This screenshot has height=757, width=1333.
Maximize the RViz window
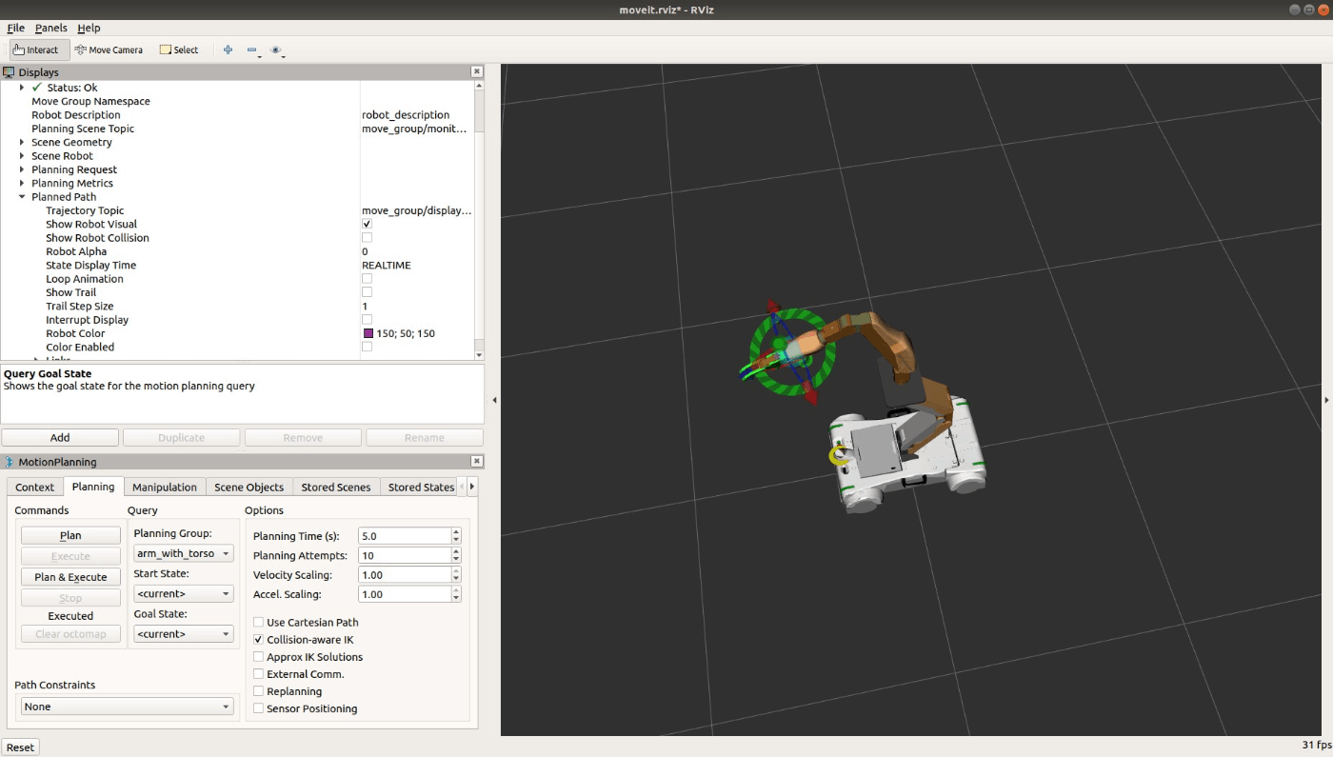point(1308,9)
